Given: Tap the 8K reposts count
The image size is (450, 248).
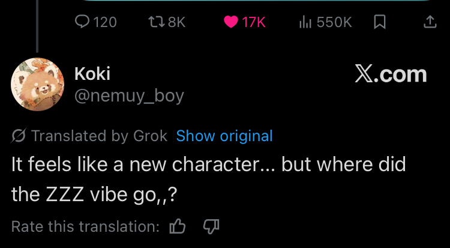Looking at the screenshot, I should [176, 22].
